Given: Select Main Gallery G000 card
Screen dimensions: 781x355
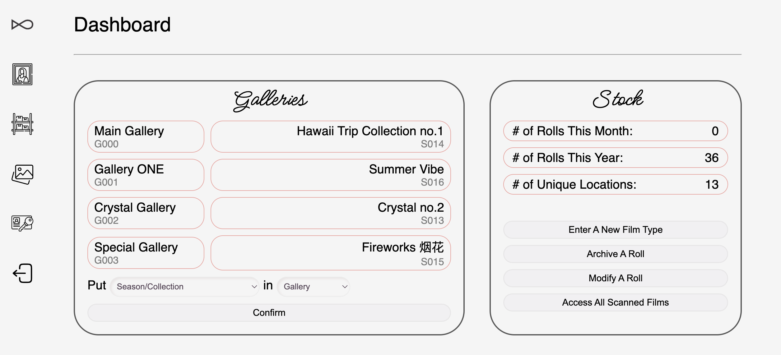Looking at the screenshot, I should point(146,137).
